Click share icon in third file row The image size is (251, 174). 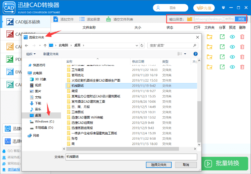pos(222,57)
